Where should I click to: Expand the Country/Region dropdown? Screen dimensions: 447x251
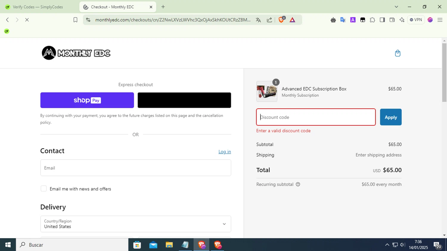click(x=136, y=224)
